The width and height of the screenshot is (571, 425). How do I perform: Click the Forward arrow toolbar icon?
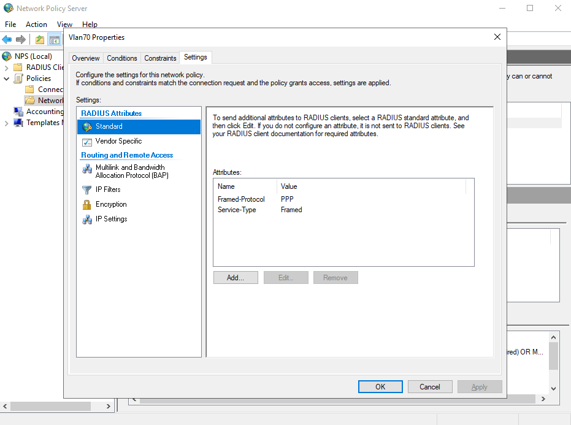(x=21, y=39)
